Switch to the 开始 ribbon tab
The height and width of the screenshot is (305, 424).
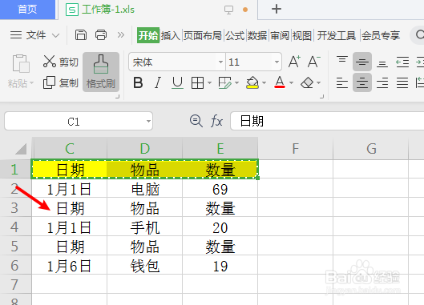pos(148,35)
